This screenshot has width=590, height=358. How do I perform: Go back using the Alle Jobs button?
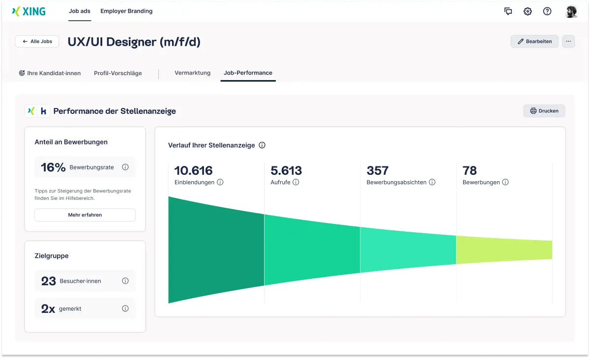36,41
